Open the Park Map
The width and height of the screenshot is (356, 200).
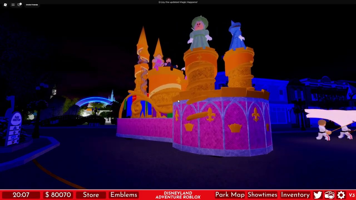pyautogui.click(x=230, y=195)
